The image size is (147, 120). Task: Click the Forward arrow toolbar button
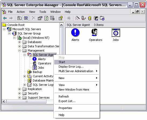(x=11, y=18)
